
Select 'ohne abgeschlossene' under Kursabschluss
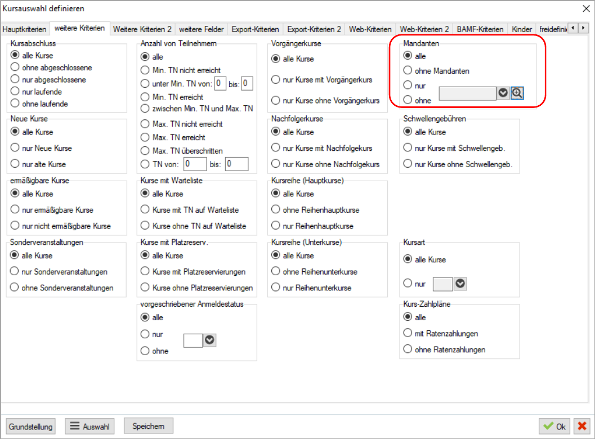[x=51, y=68]
